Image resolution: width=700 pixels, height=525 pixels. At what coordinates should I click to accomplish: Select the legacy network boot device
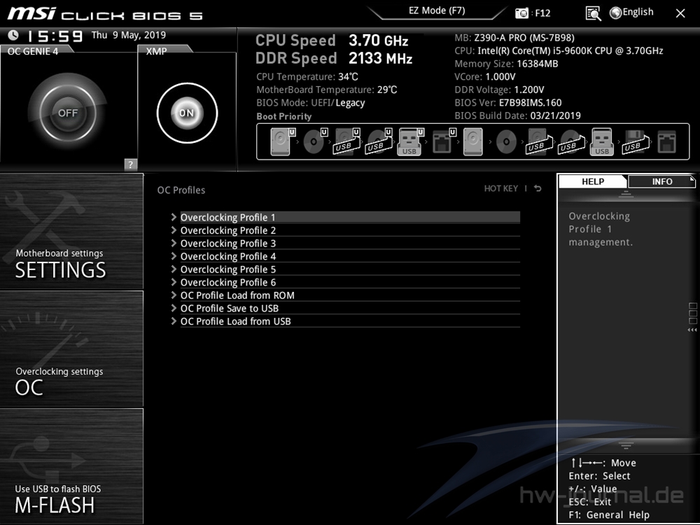coord(667,141)
